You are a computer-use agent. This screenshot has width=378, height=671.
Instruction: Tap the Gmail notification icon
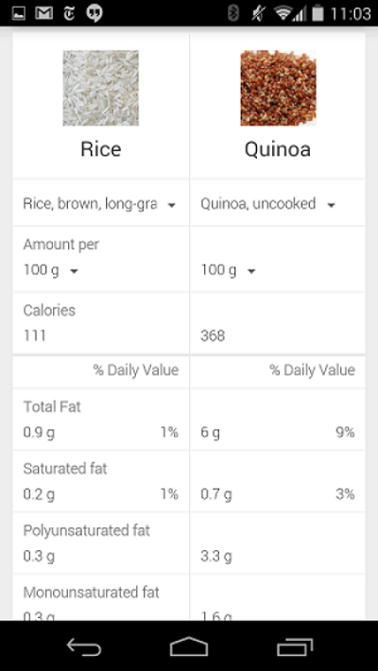coord(43,13)
